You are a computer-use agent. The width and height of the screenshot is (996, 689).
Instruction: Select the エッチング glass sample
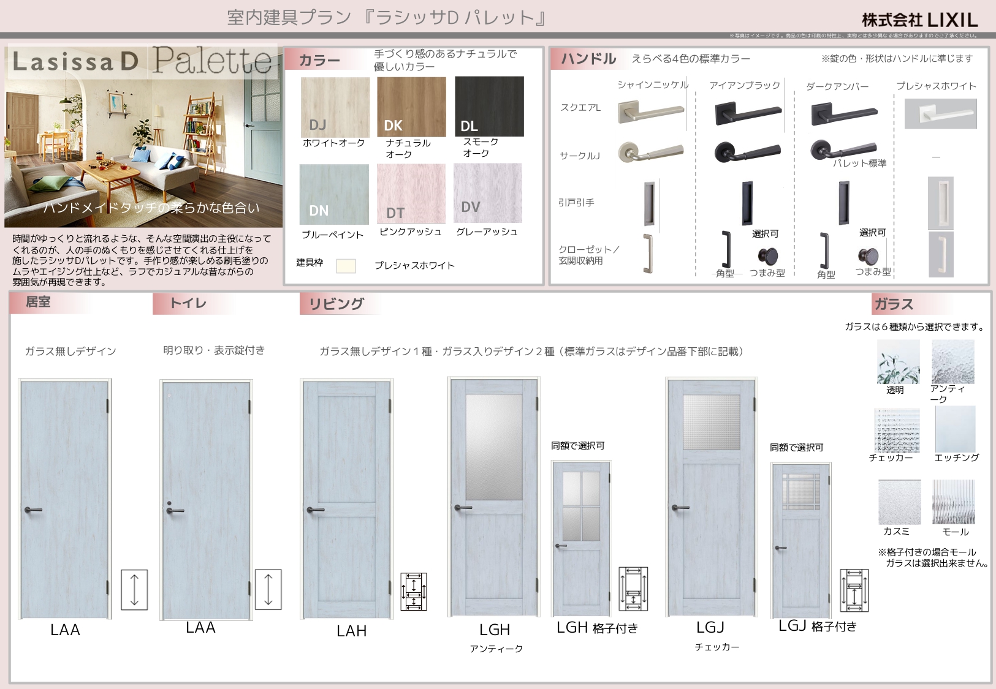955,430
